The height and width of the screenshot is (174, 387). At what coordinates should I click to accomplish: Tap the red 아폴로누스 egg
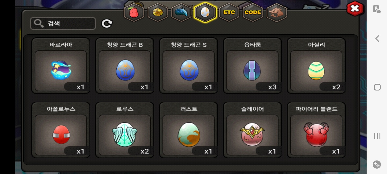coord(61,130)
